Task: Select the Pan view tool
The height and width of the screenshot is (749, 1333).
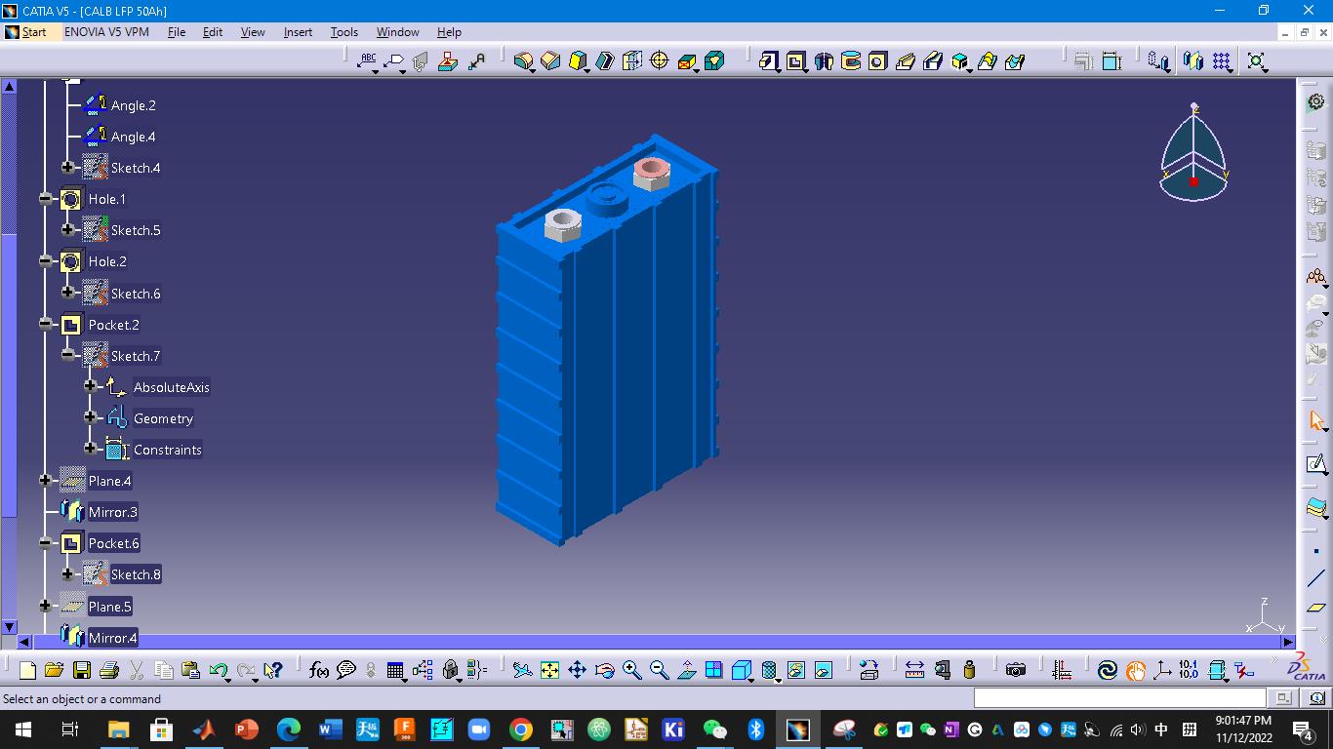Action: coord(577,670)
